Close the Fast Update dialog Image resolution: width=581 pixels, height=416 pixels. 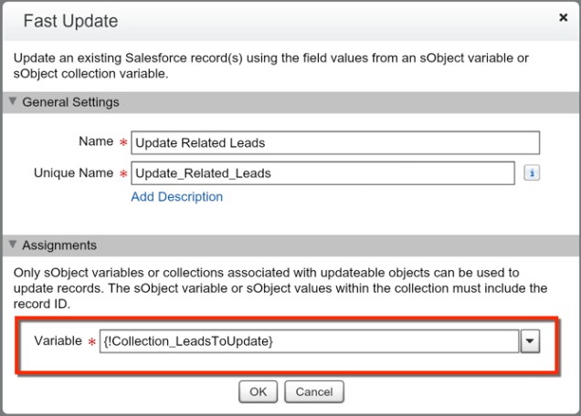tap(563, 18)
